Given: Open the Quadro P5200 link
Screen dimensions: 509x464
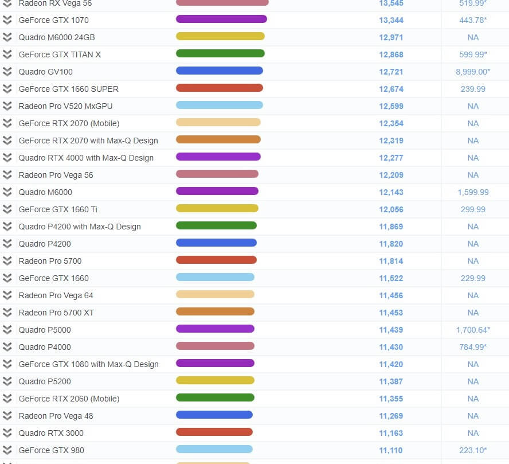Looking at the screenshot, I should [45, 381].
